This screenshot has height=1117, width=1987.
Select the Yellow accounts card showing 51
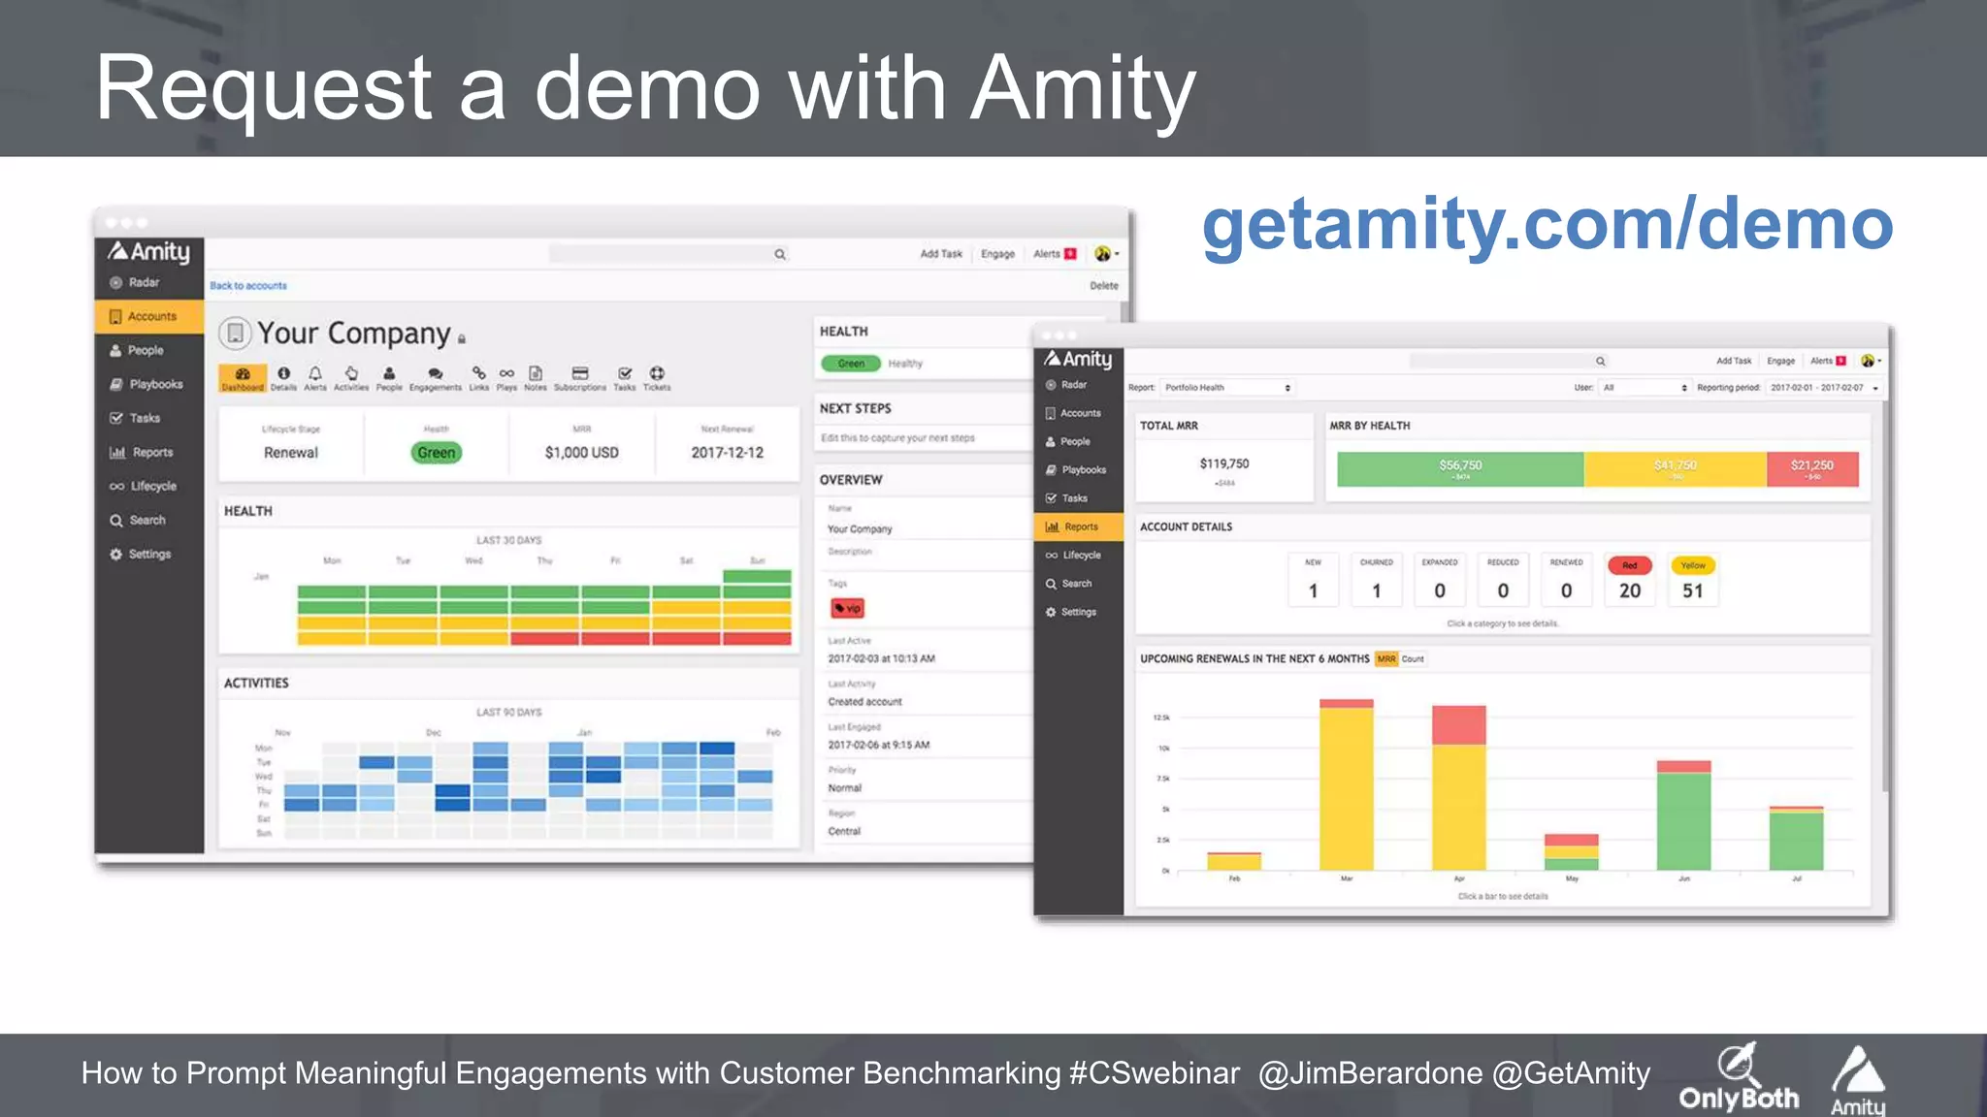tap(1693, 580)
